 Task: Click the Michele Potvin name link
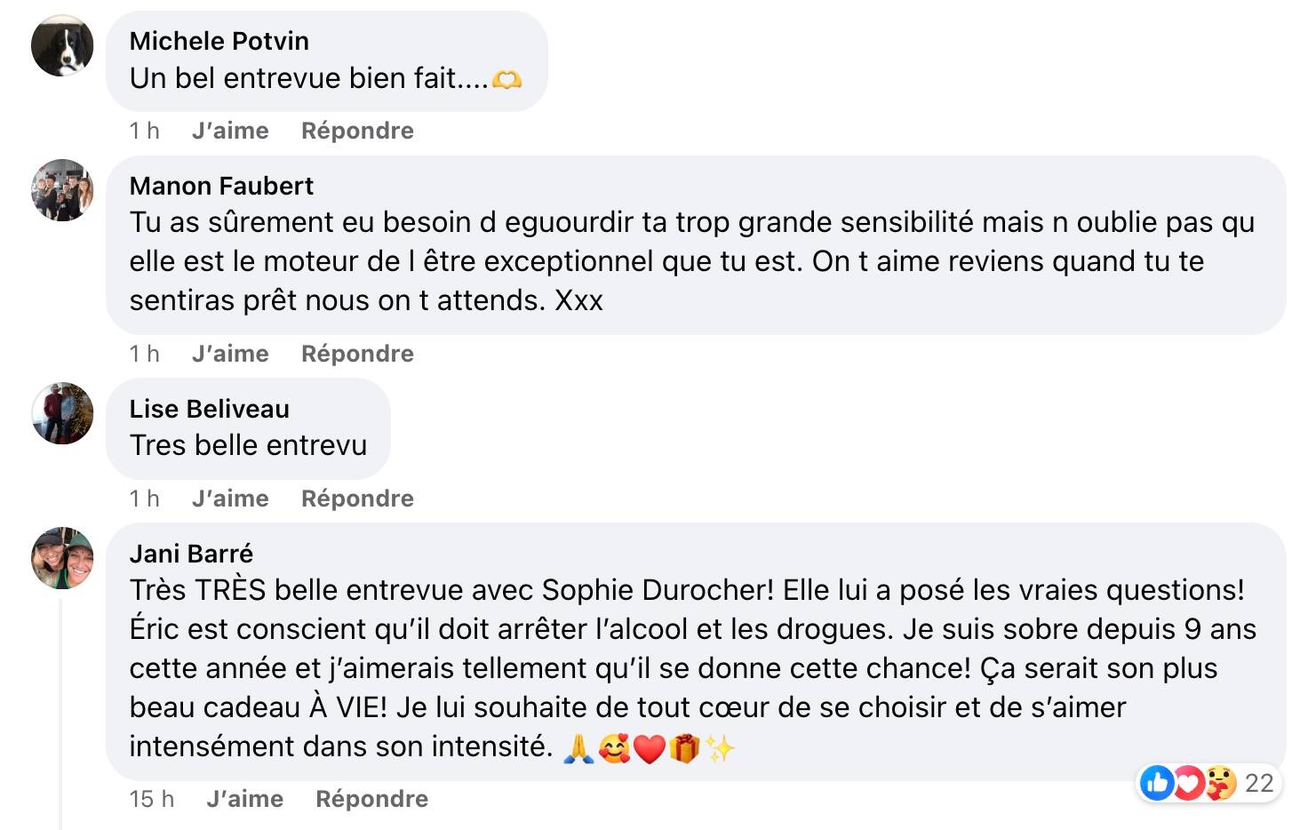[219, 41]
